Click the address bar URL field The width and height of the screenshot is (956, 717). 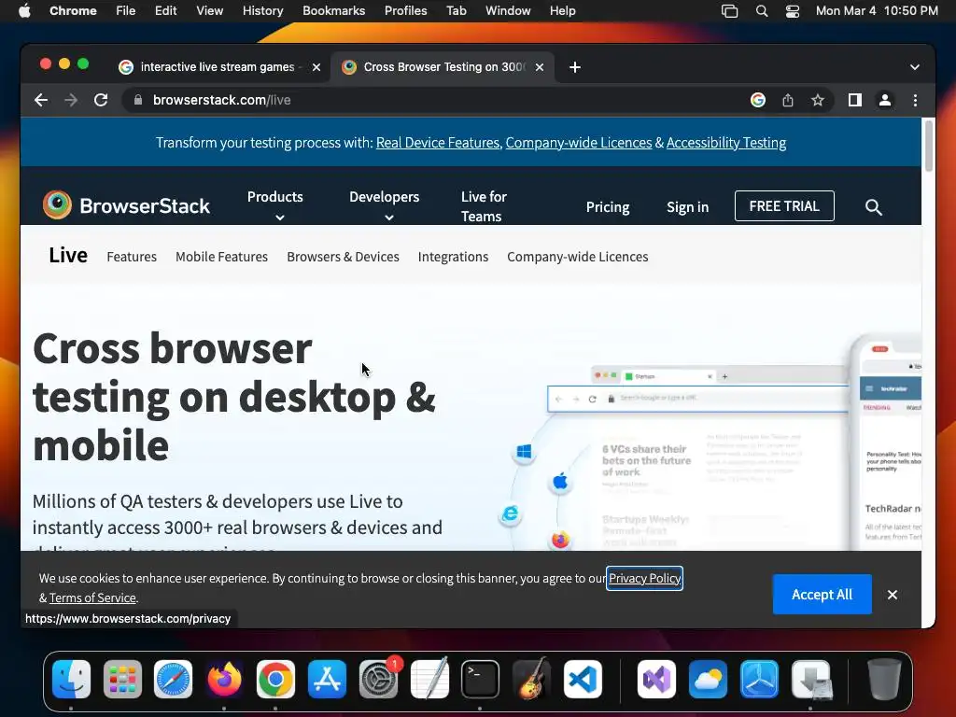(x=427, y=100)
